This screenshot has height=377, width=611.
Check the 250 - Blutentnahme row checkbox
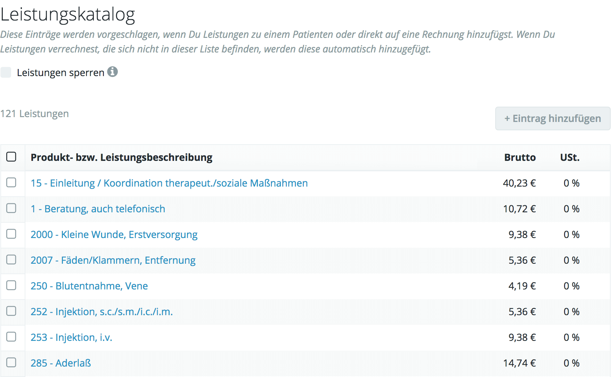pyautogui.click(x=11, y=285)
